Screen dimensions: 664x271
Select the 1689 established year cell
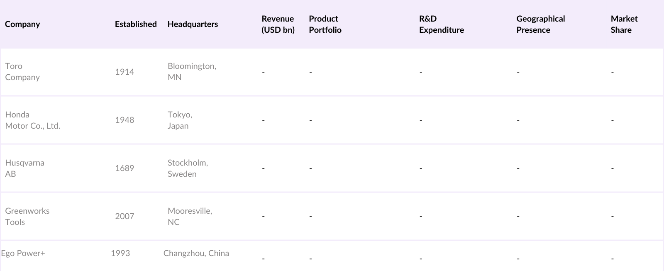point(124,168)
